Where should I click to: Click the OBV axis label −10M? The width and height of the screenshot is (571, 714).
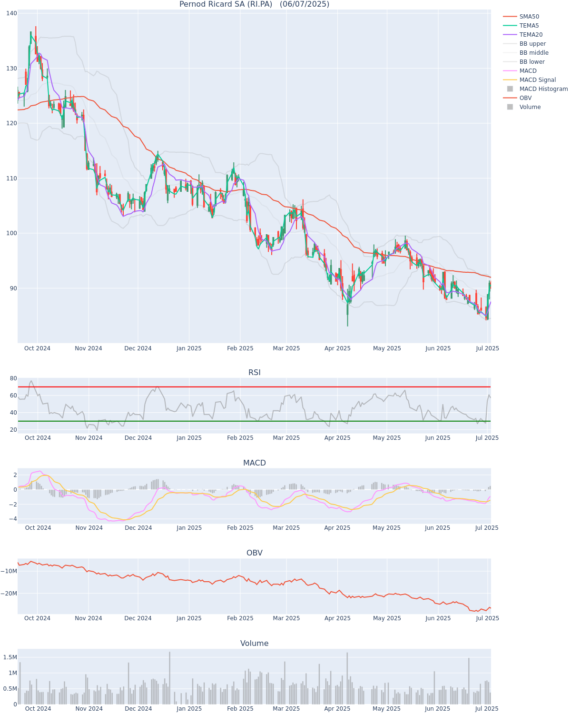coord(10,571)
